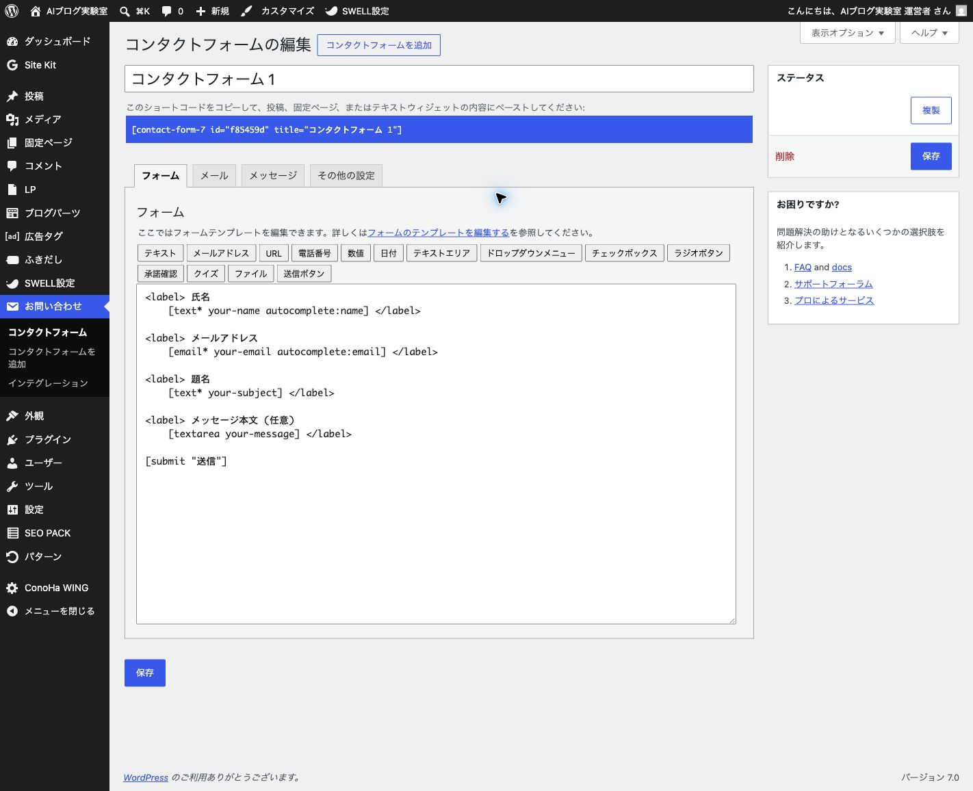The image size is (973, 791).
Task: Click the 複製 button in status box
Action: point(931,110)
